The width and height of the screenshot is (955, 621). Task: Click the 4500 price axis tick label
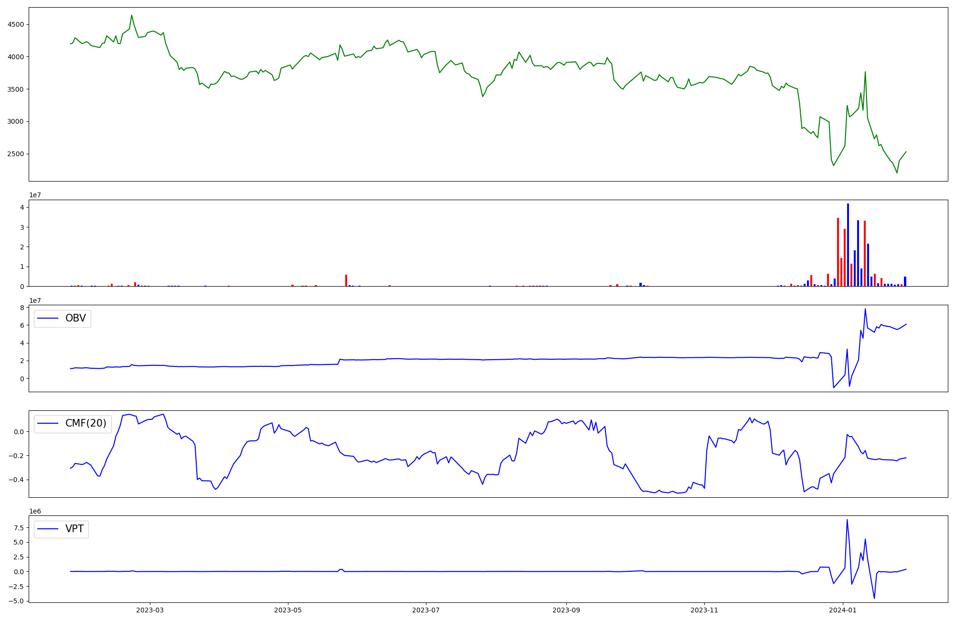click(x=16, y=24)
